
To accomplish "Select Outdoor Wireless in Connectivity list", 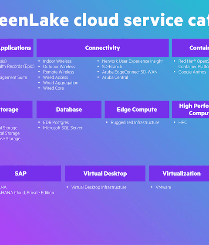I will click(x=59, y=67).
